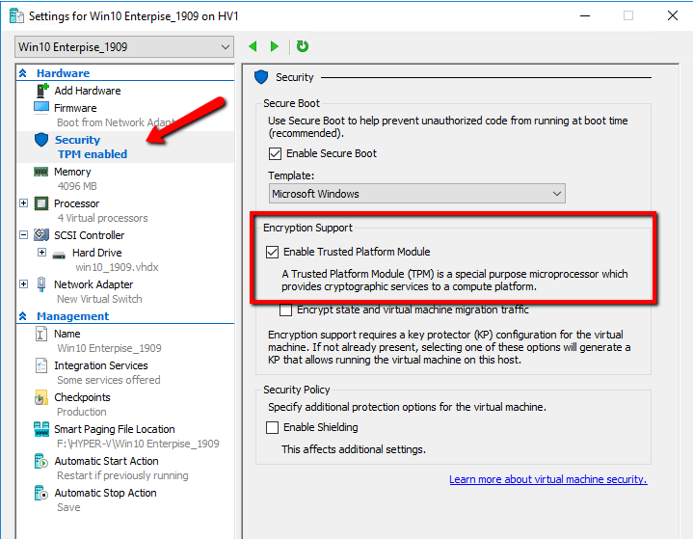Open Processor settings
This screenshot has height=539, width=693.
pos(76,203)
